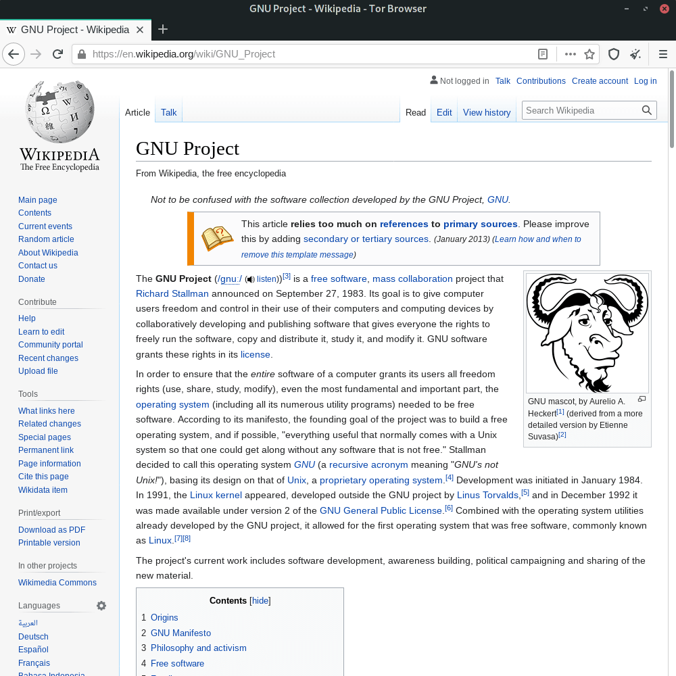The image size is (676, 676).
Task: Click the padlock site security icon
Action: 82,54
